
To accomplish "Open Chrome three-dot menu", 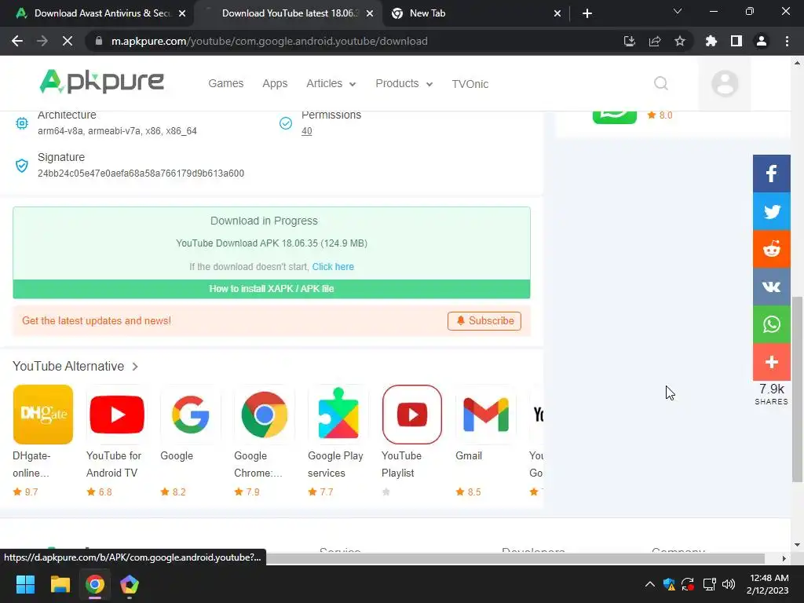I will click(x=787, y=41).
